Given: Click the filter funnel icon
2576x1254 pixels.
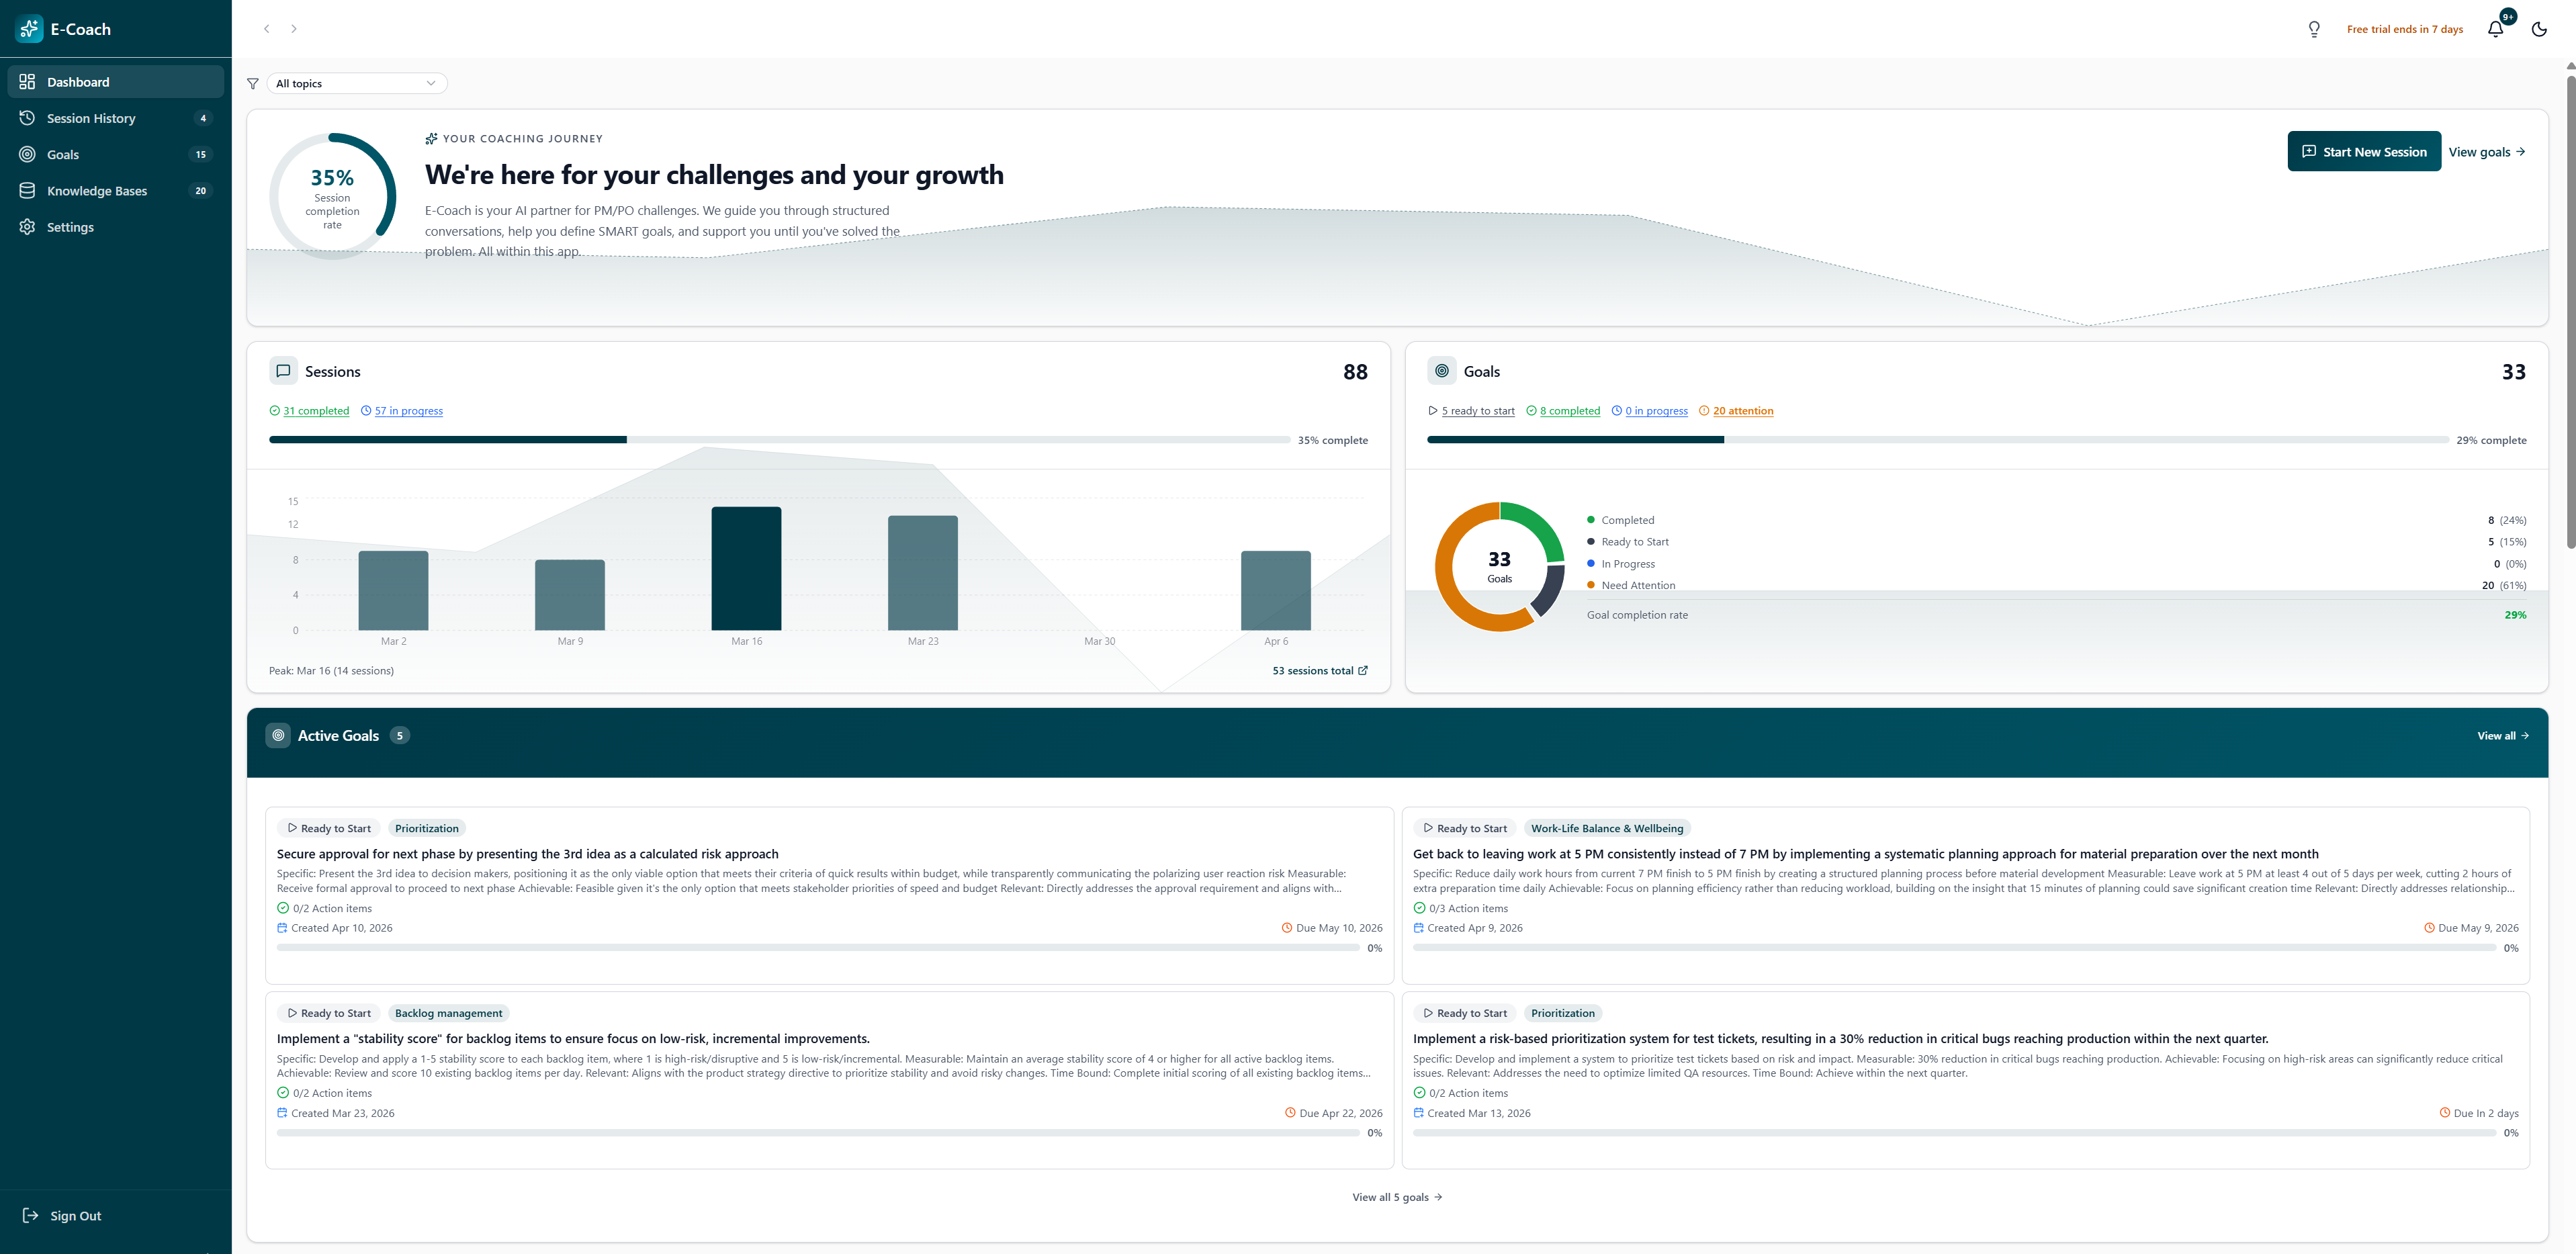Looking at the screenshot, I should coord(253,84).
